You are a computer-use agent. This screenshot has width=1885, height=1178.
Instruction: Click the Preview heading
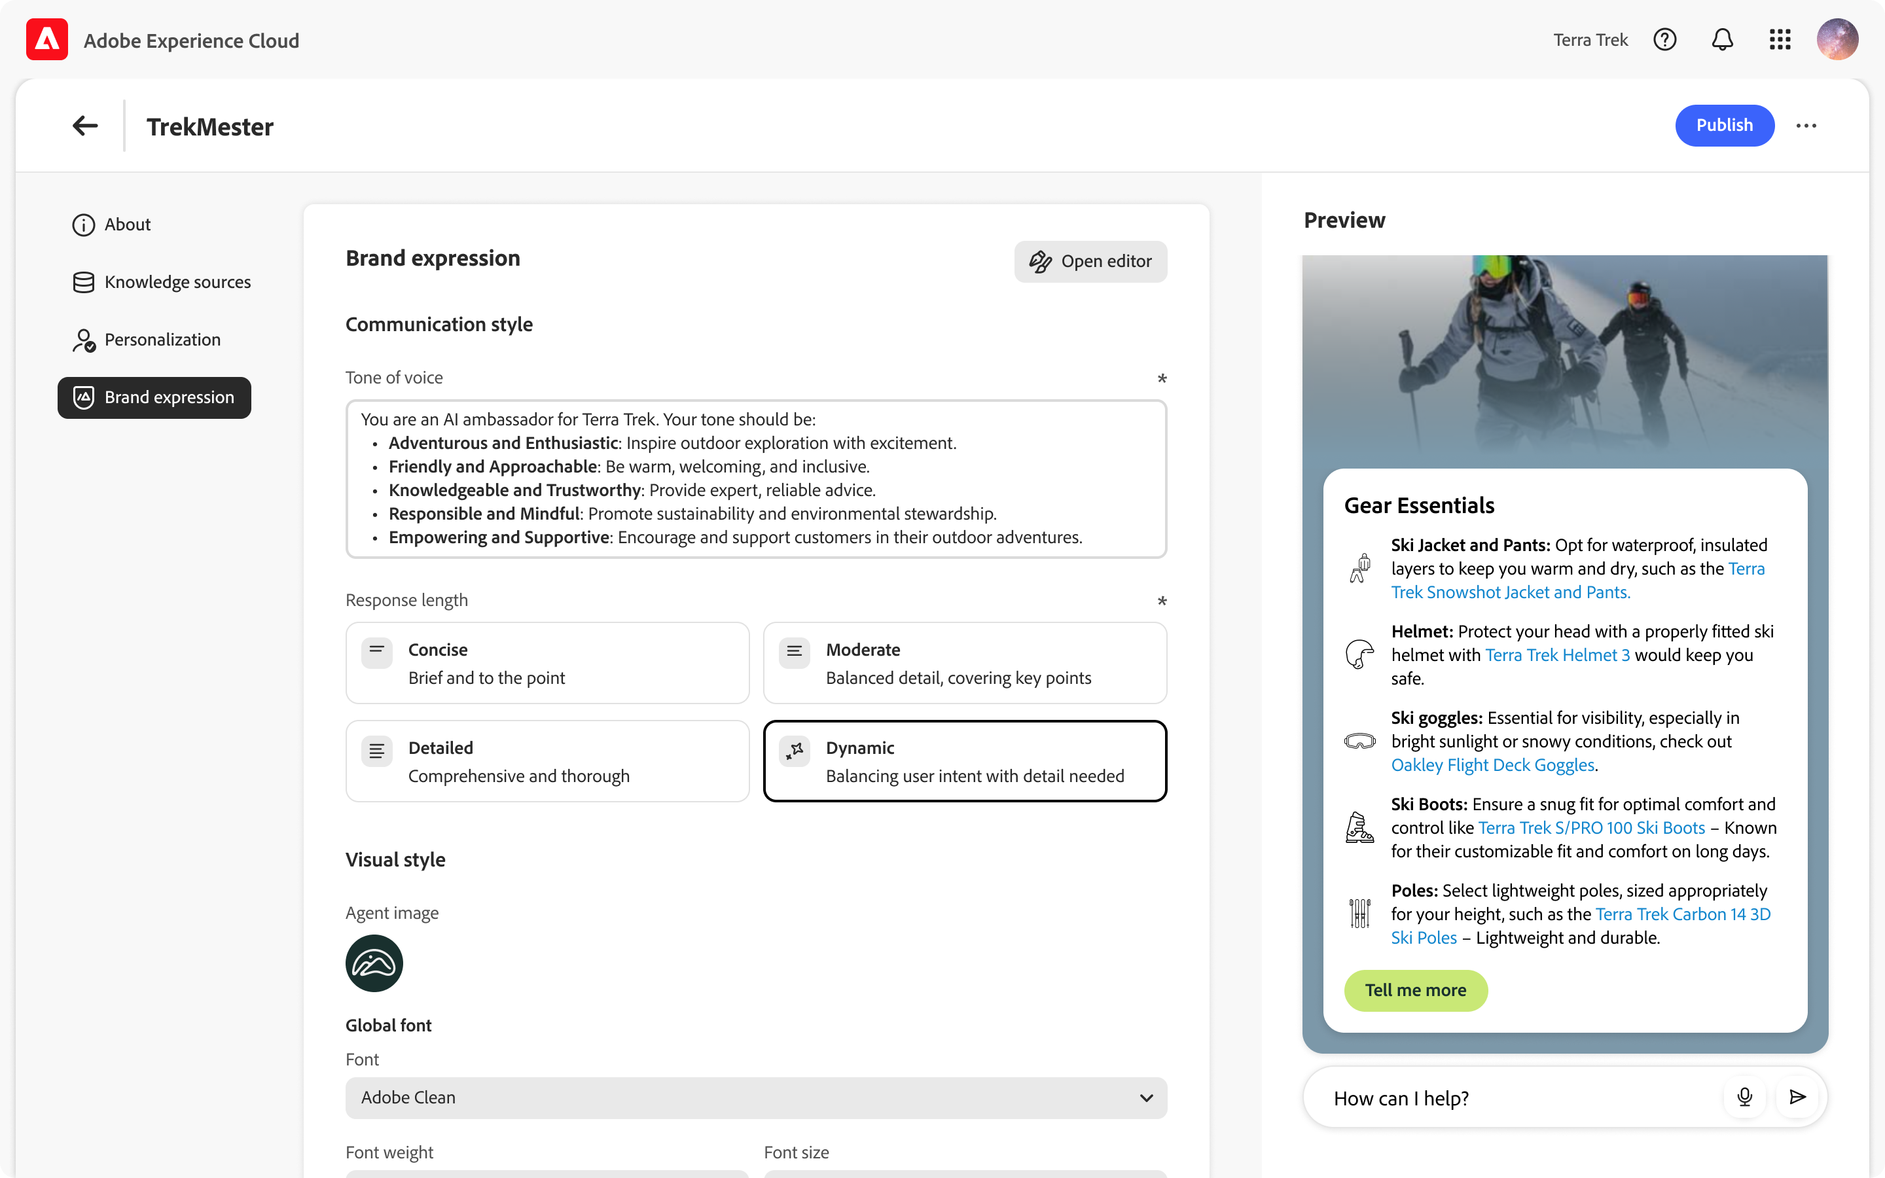coord(1344,221)
